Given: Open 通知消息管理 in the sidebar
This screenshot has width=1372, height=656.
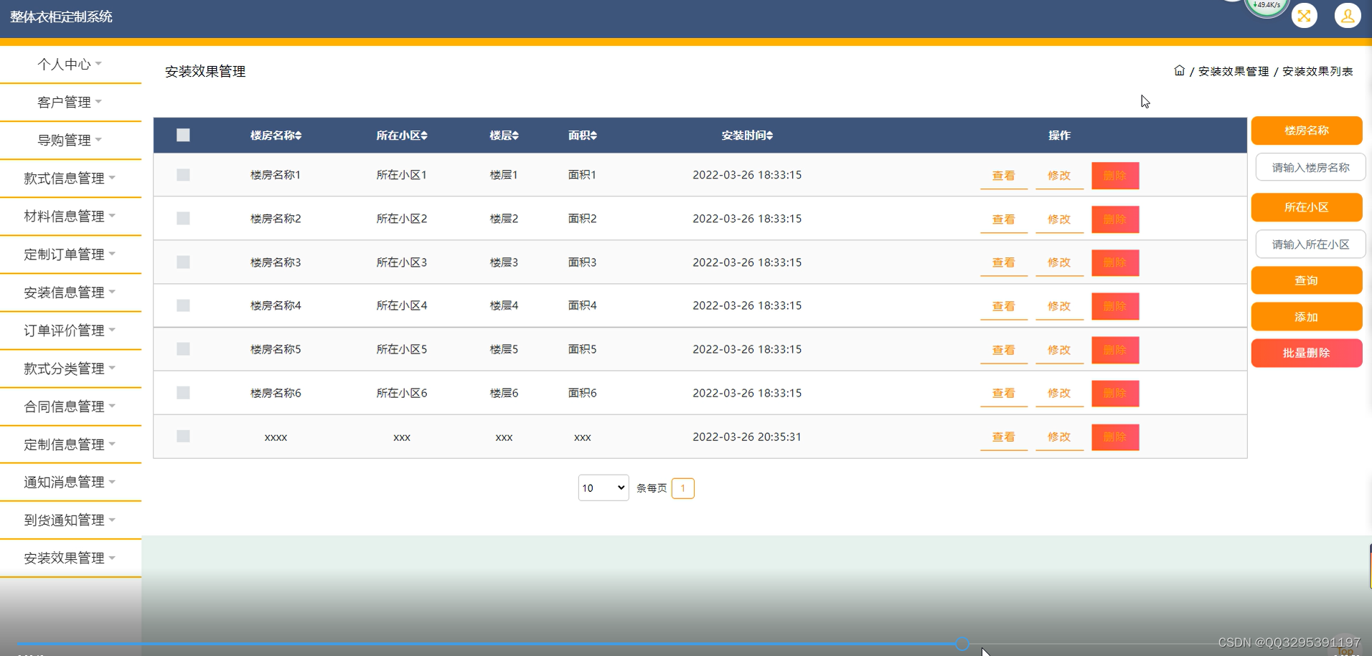Looking at the screenshot, I should 70,482.
